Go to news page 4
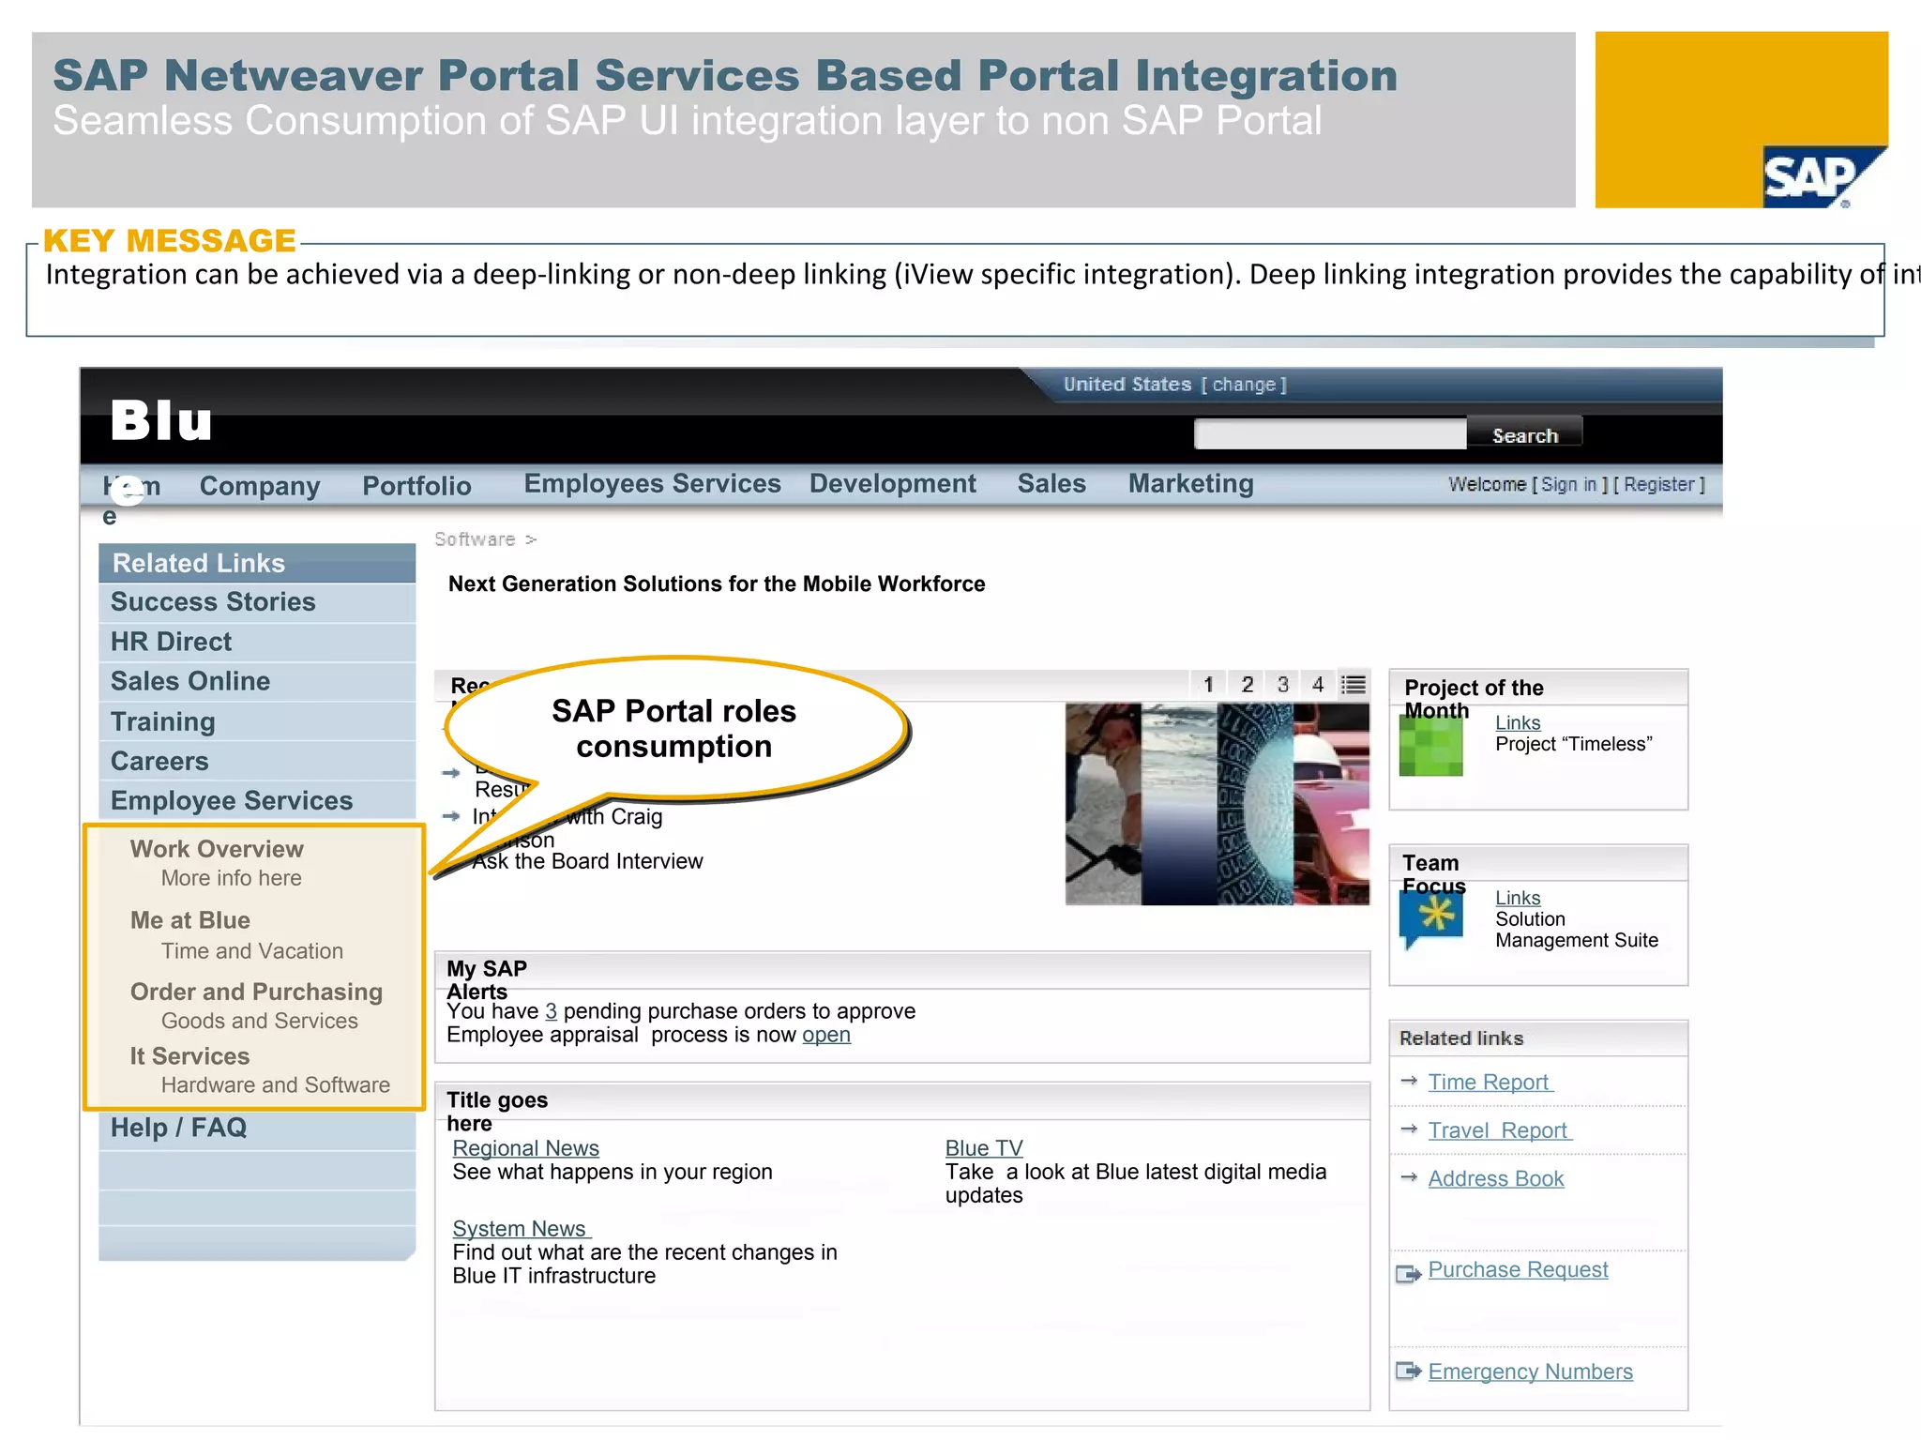The image size is (1921, 1440). click(x=1318, y=685)
